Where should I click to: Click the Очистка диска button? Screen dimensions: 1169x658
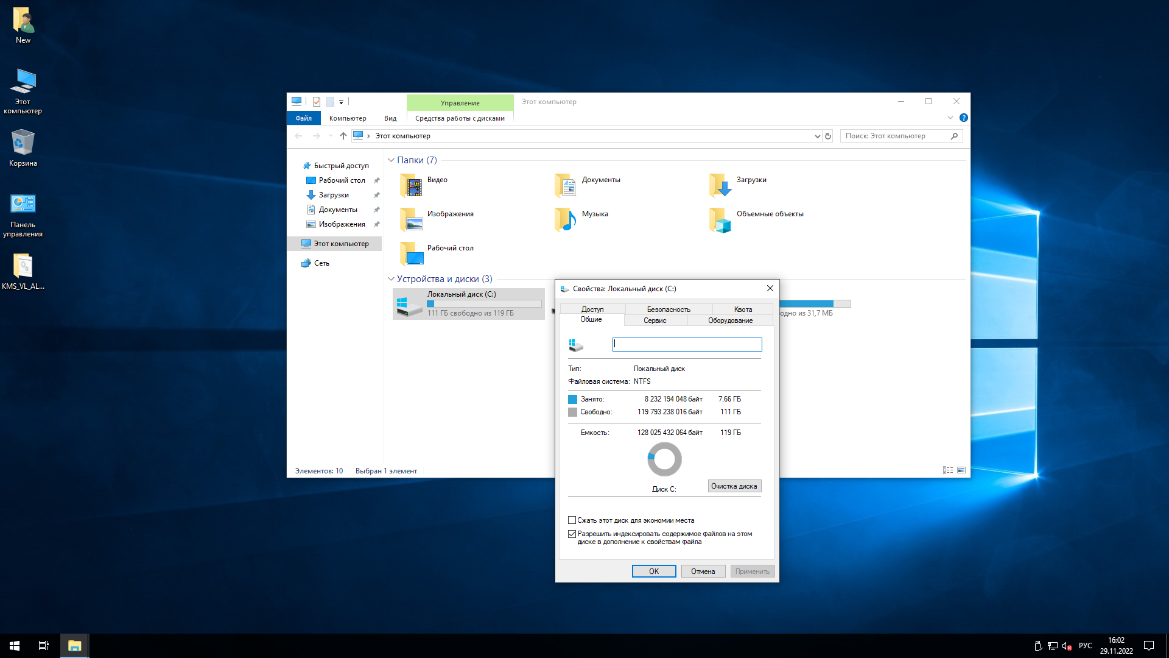734,486
